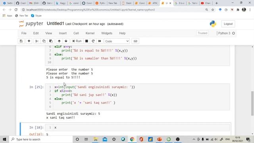Open the notification center icon
Image resolution: width=254 pixels, height=143 pixels.
pyautogui.click(x=248, y=139)
